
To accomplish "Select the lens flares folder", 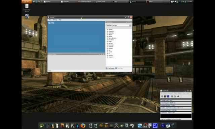I will (111, 40).
